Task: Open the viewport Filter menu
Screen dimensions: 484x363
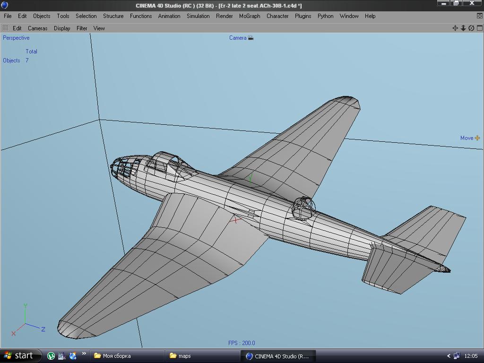Action: [82, 28]
